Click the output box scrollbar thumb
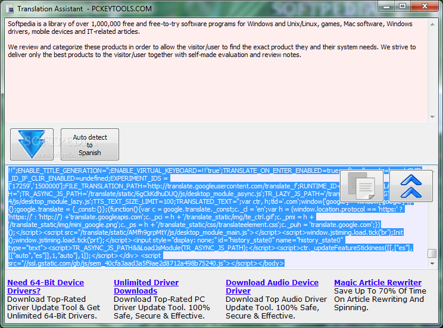This screenshot has height=328, width=443. (x=432, y=253)
